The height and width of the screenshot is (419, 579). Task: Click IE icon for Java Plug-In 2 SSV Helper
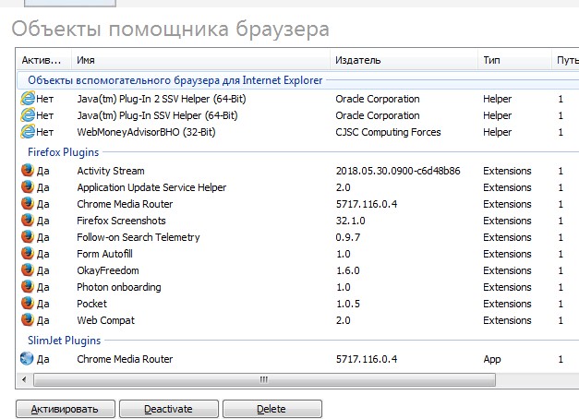tap(28, 99)
